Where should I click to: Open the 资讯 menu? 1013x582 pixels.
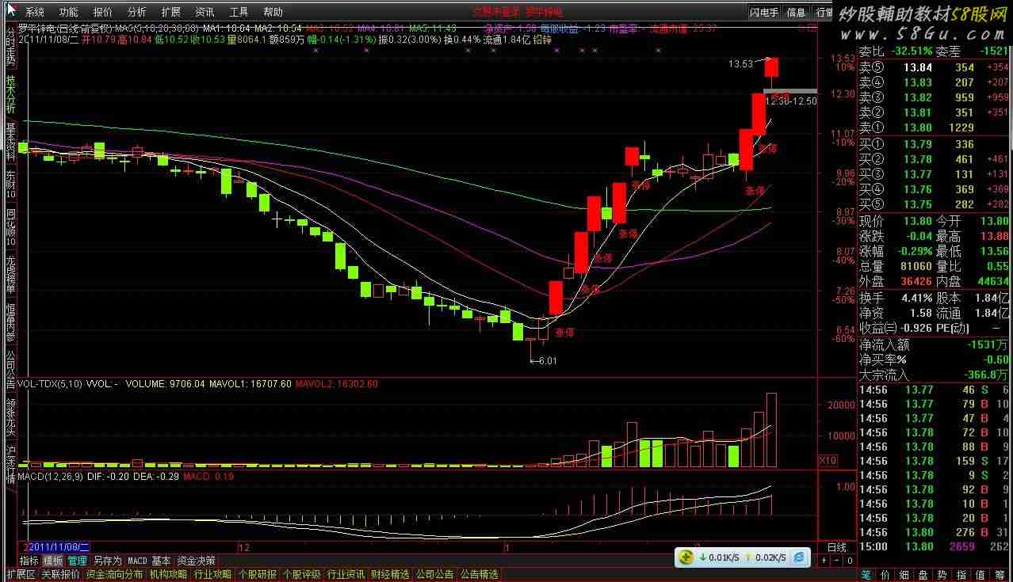point(205,12)
